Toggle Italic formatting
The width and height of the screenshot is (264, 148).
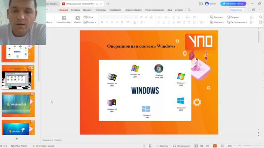tap(107, 22)
